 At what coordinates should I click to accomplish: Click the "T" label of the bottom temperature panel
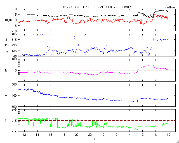tap(6, 121)
